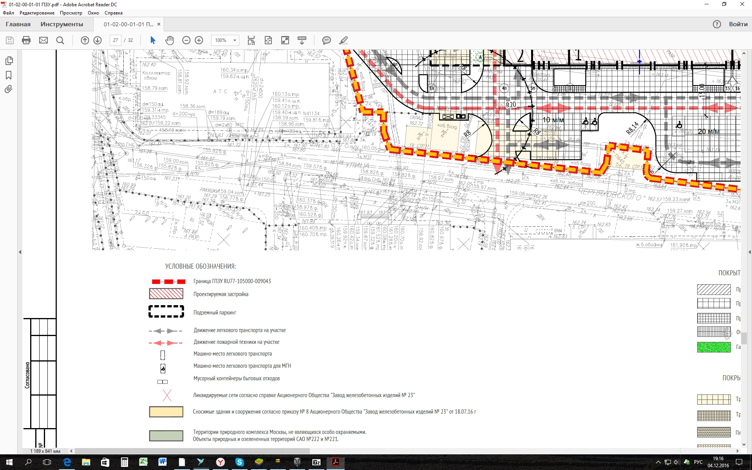Click the Send file by email icon
The image size is (752, 470).
(43, 40)
